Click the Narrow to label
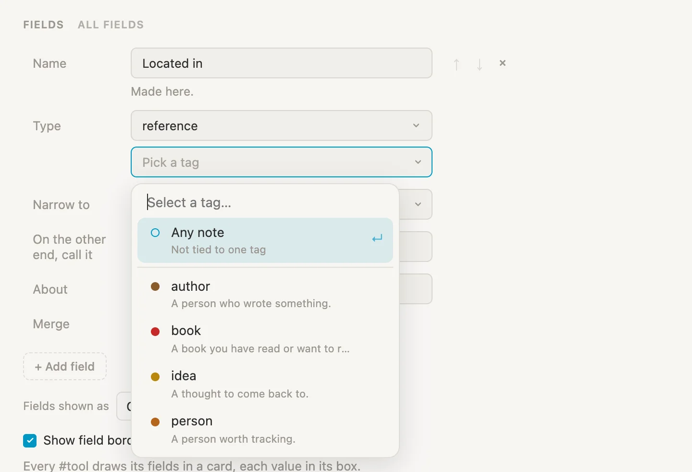 (x=62, y=205)
